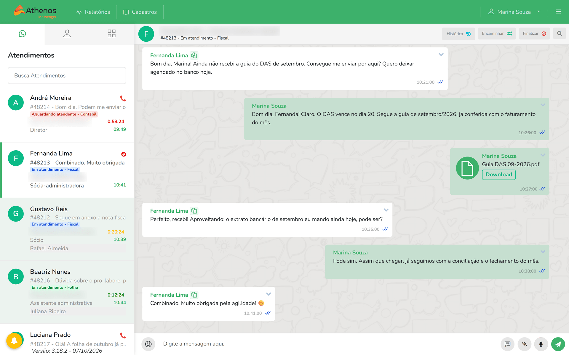Expand options of the 10:35:00 message

click(386, 210)
